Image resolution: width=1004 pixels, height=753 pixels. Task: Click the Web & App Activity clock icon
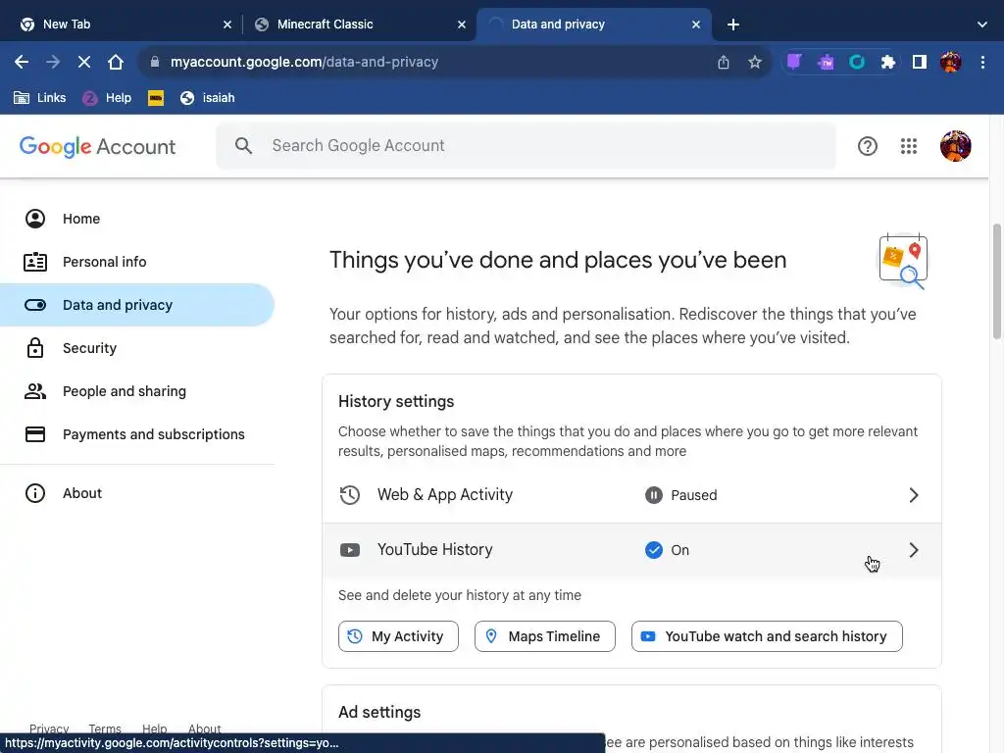(350, 495)
